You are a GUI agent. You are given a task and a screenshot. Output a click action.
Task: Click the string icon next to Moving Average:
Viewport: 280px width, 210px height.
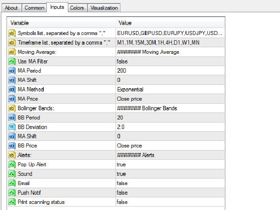tap(12, 52)
